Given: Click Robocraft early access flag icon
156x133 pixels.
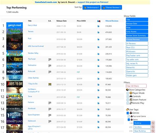Looking at the screenshot, I should [x=50, y=72].
